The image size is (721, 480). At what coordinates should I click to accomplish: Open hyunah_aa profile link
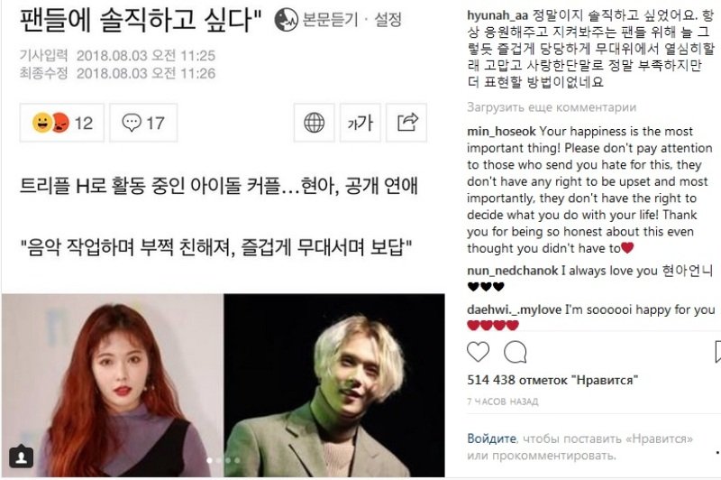tap(497, 15)
